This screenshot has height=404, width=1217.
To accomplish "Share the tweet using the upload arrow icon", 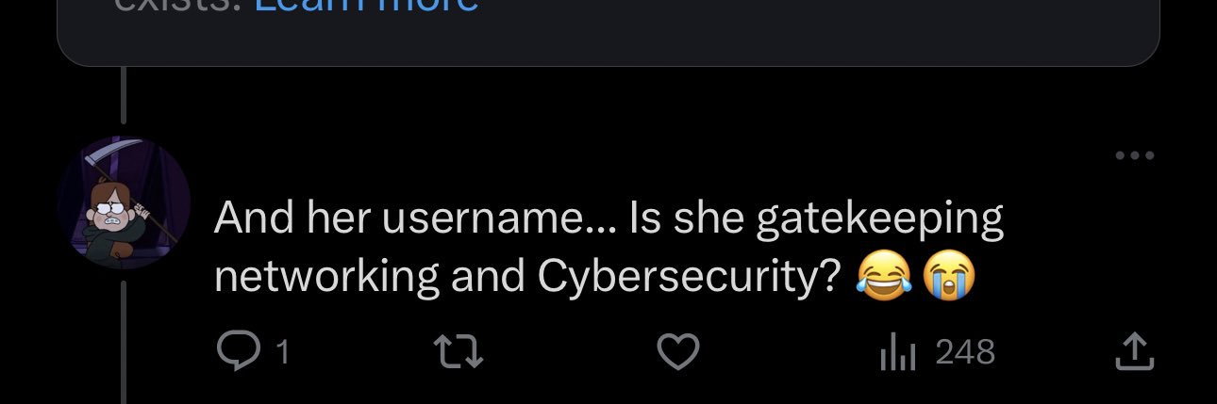I will (x=1135, y=351).
